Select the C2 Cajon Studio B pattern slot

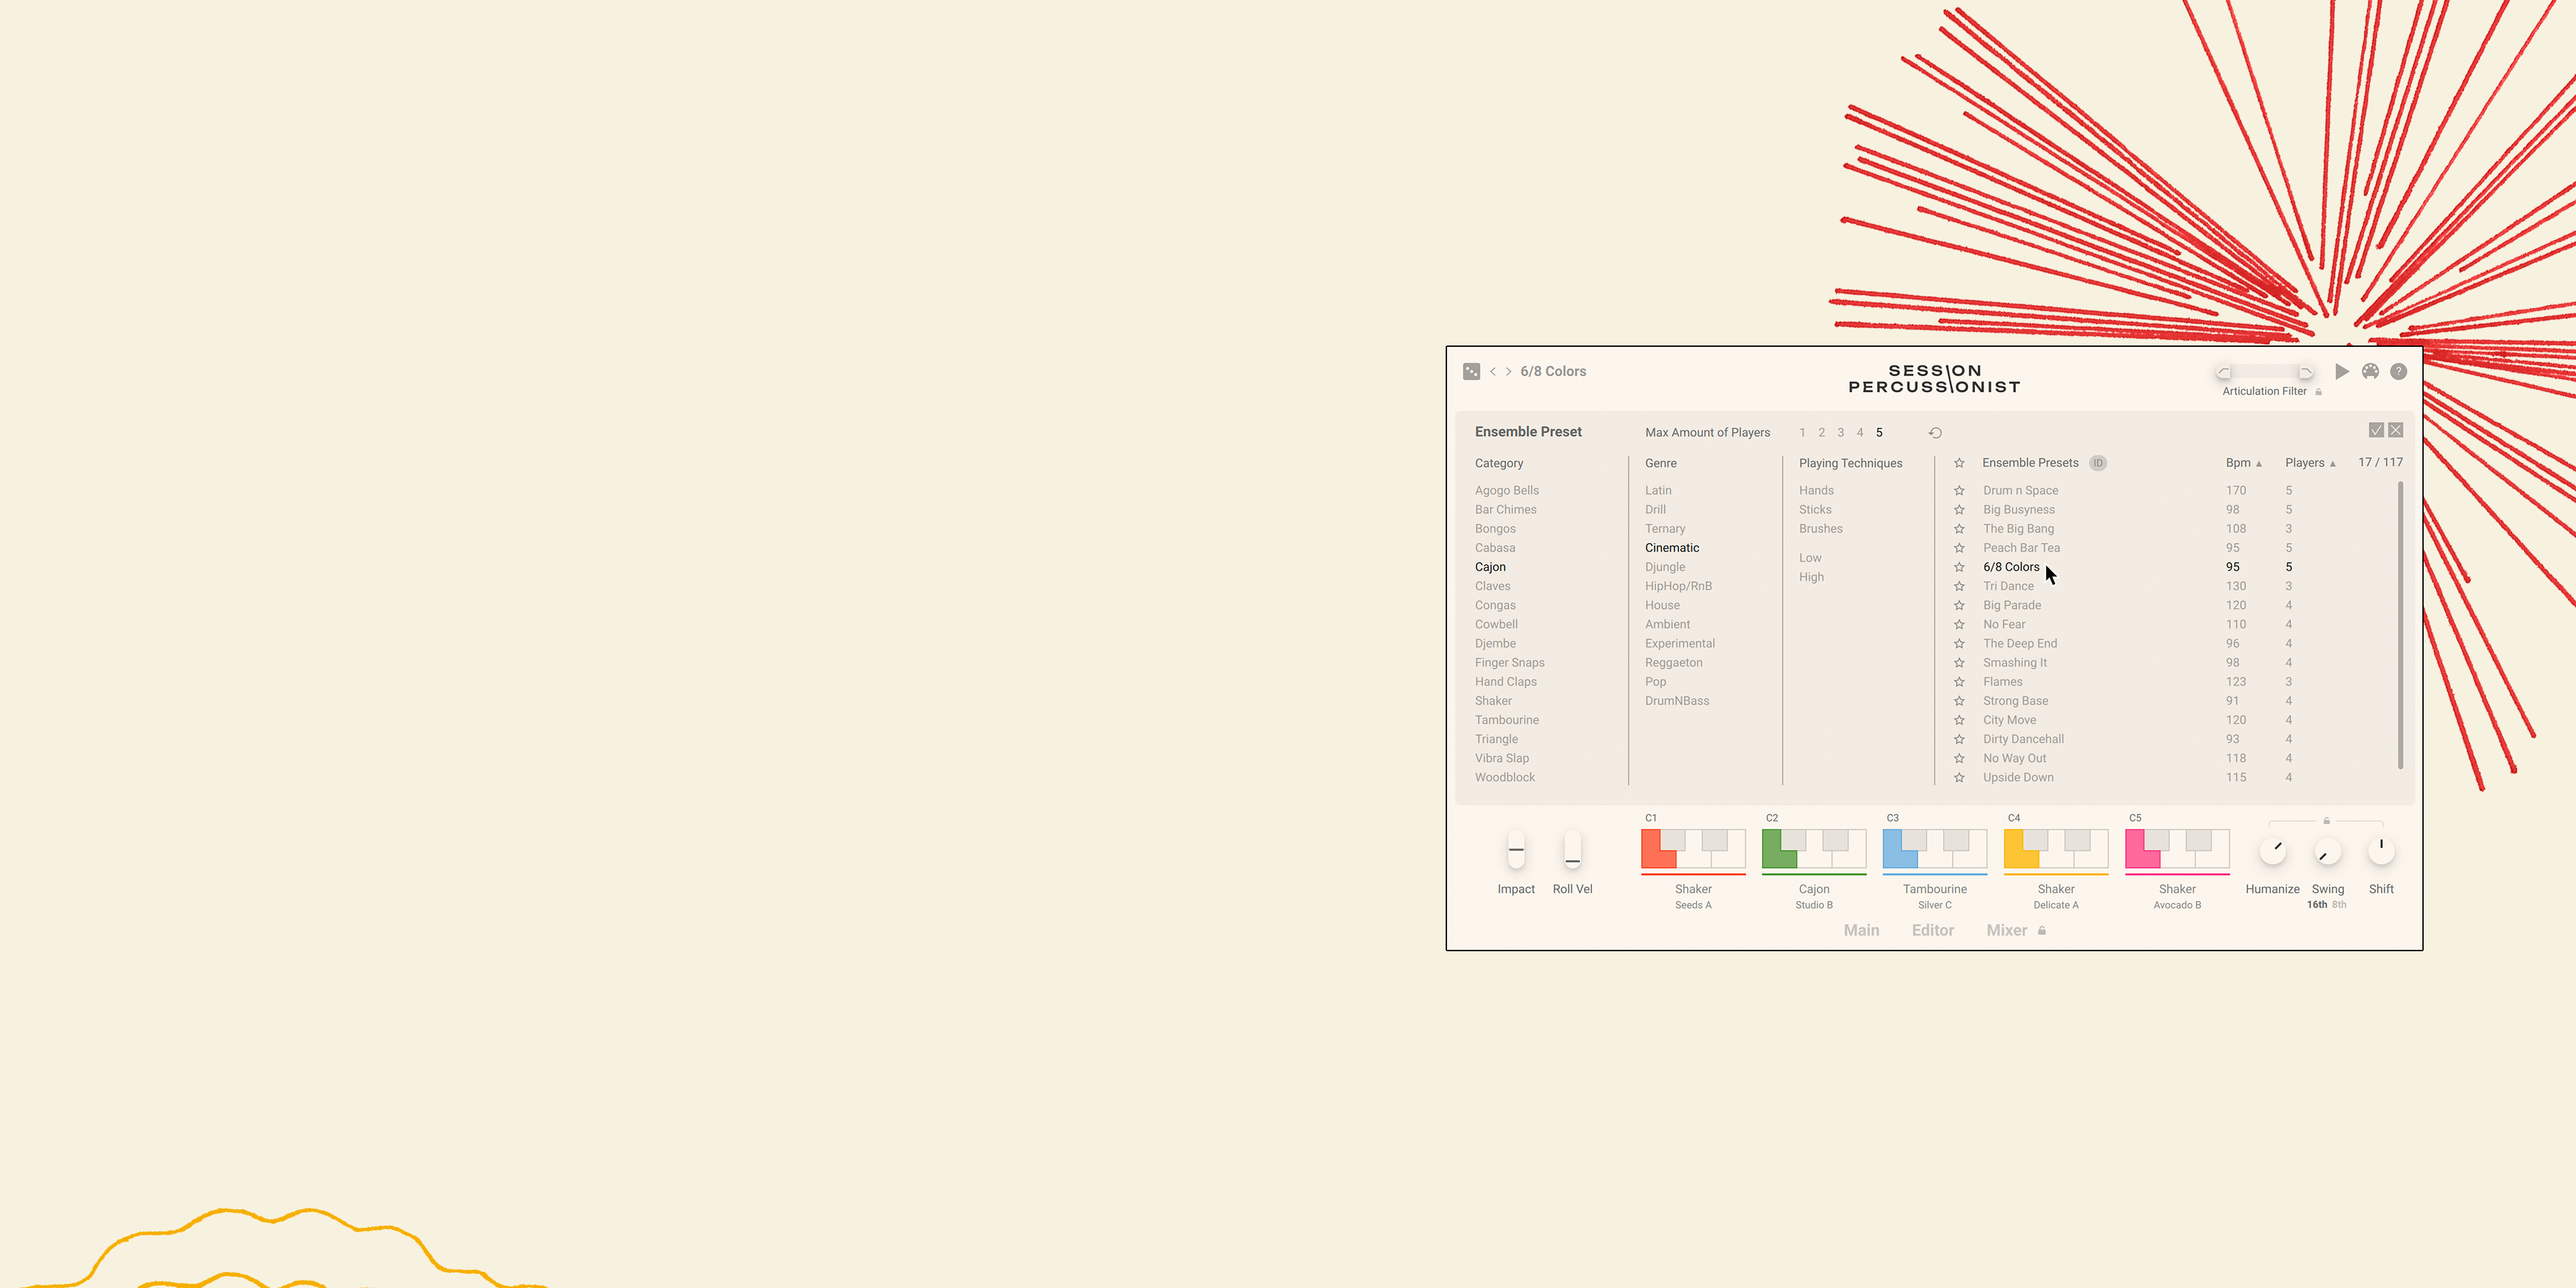(x=1814, y=850)
